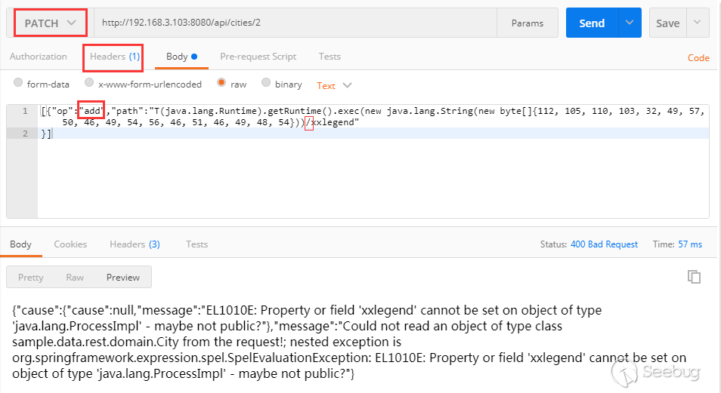The height and width of the screenshot is (393, 721).
Task: Open the response Cookies tab
Action: click(70, 244)
